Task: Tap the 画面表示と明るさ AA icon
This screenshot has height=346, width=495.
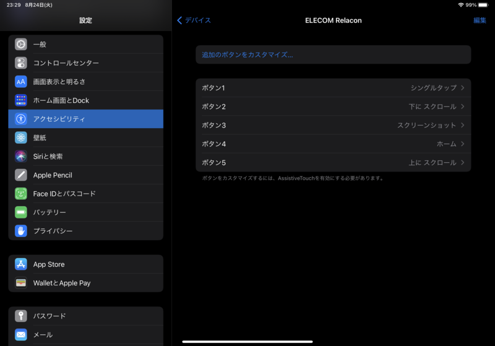Action: coord(21,82)
